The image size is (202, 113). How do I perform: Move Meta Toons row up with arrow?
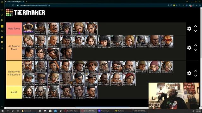tap(196, 26)
